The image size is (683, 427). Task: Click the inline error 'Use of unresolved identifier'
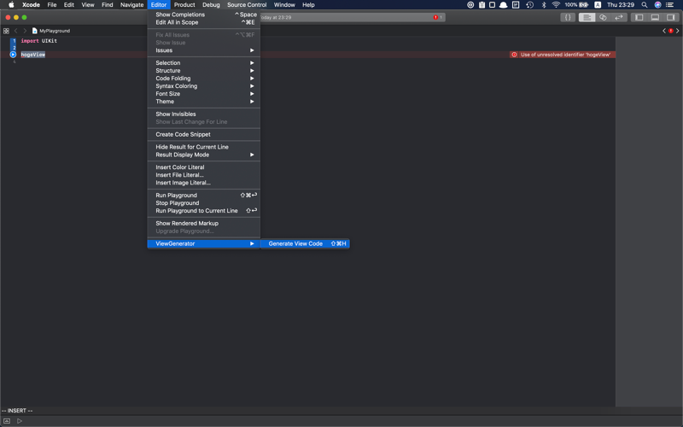563,55
